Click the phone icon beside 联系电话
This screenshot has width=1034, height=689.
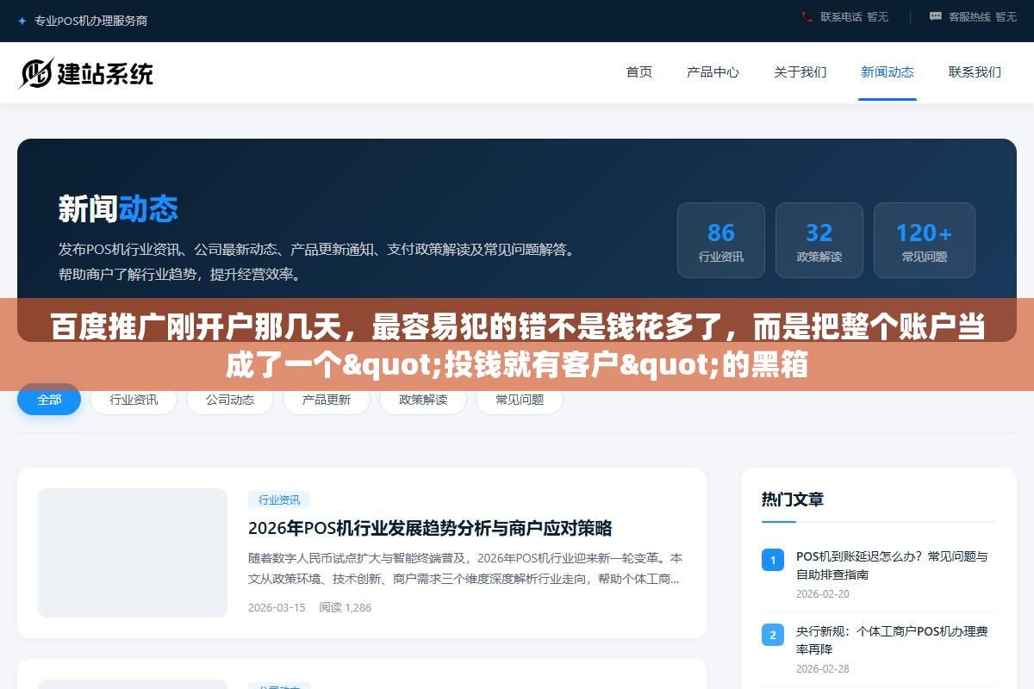click(807, 16)
